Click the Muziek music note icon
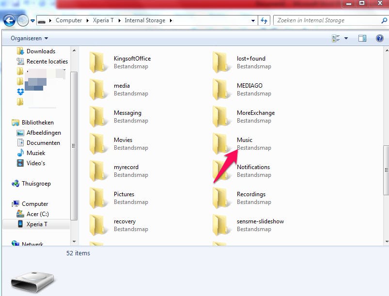This screenshot has width=389, height=296. point(20,153)
